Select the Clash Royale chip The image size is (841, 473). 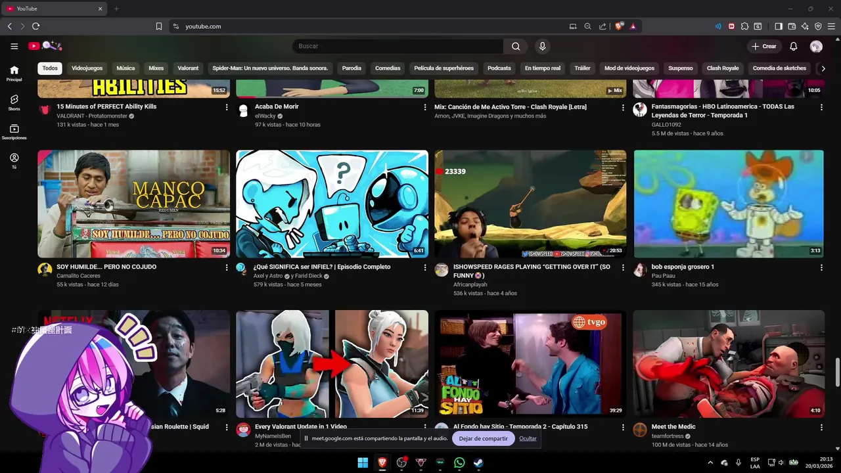[722, 68]
